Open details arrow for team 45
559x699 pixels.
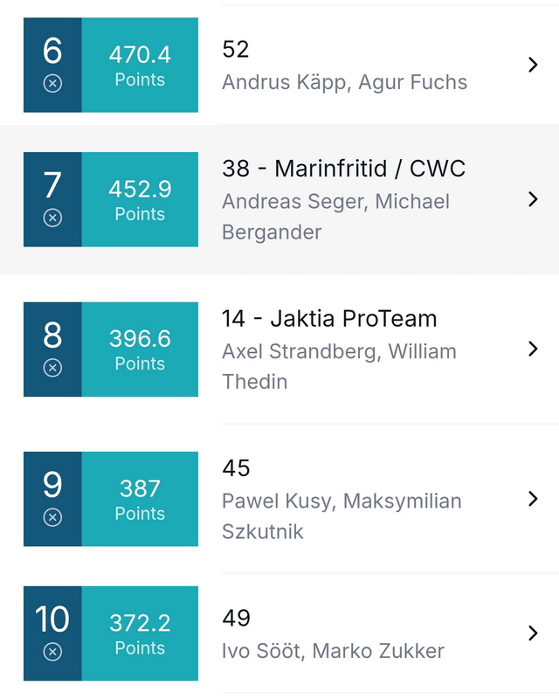(533, 499)
